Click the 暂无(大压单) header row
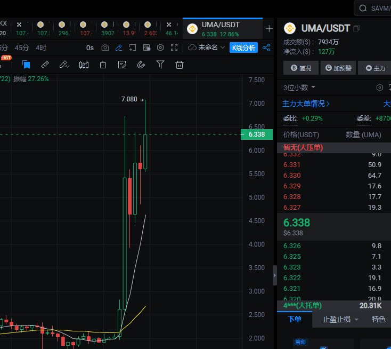391x349 pixels. click(x=334, y=148)
